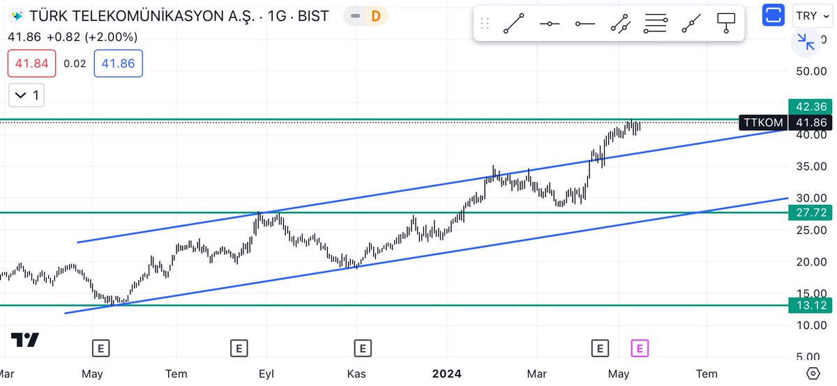Image resolution: width=837 pixels, height=386 pixels.
Task: Click the +0.82 (+2.00%) change text
Action: (91, 38)
